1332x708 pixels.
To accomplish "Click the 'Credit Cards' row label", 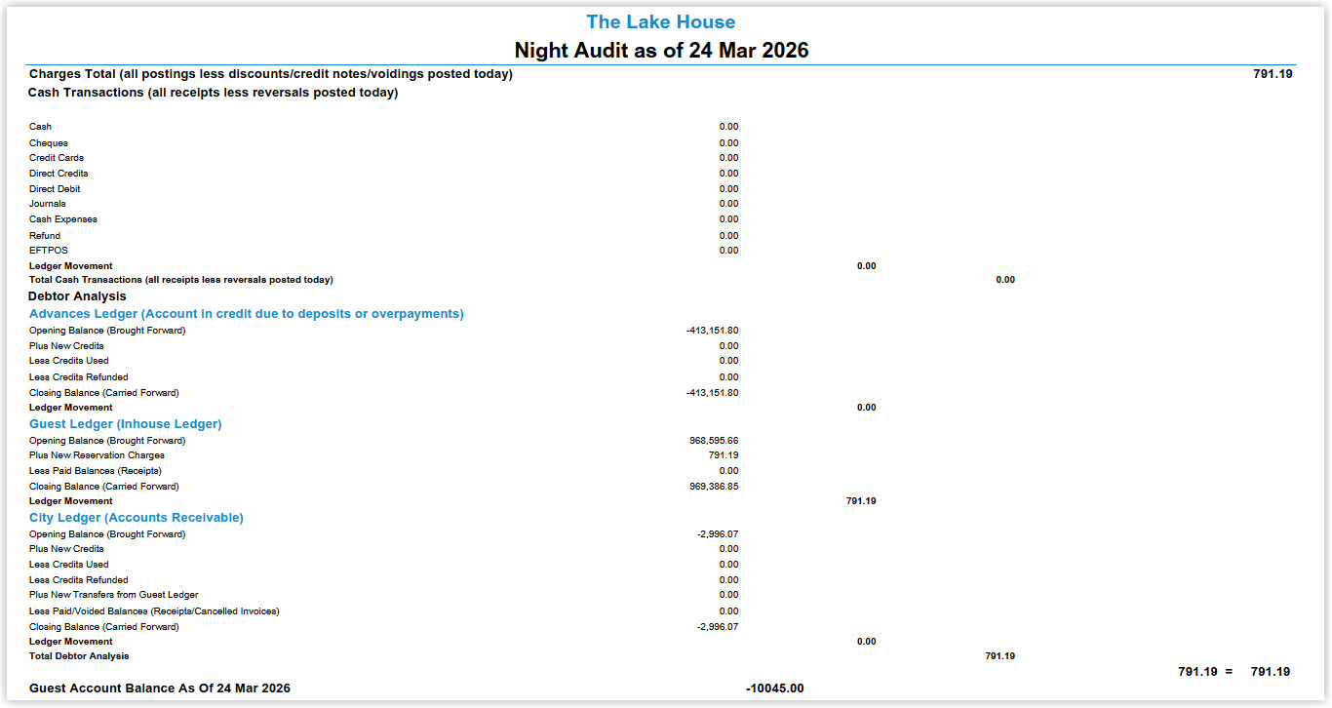I will (x=57, y=158).
